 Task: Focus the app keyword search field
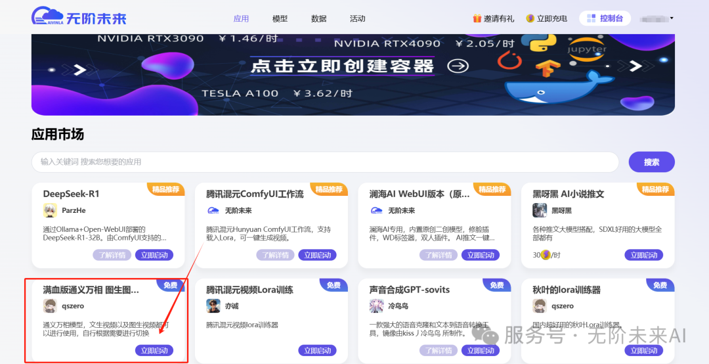coord(325,162)
